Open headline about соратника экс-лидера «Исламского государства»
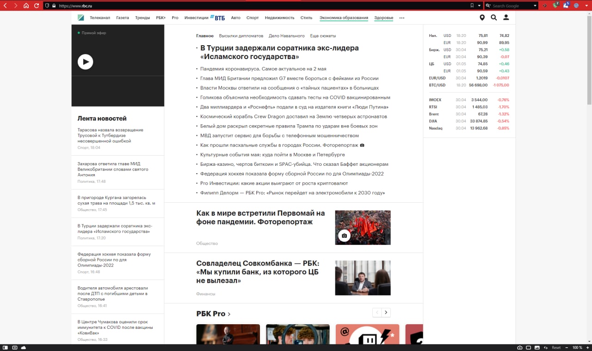592x351 pixels. [x=279, y=52]
